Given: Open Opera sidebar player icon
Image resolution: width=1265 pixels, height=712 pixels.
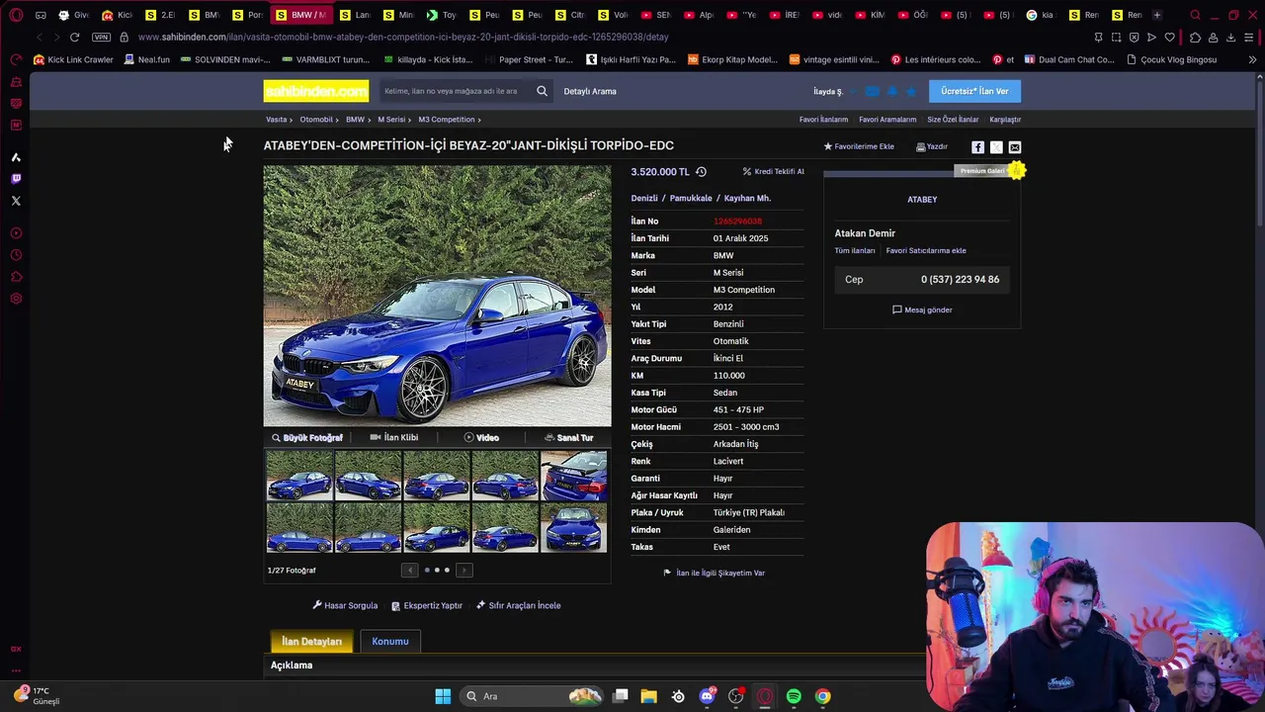Looking at the screenshot, I should coord(16,233).
